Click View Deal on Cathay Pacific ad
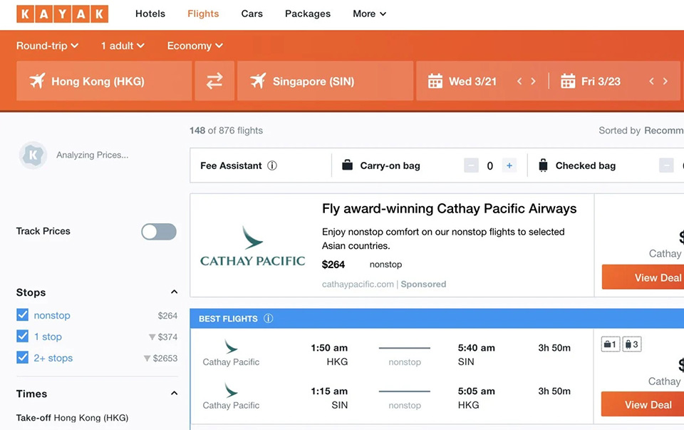This screenshot has width=684, height=430. pos(645,277)
